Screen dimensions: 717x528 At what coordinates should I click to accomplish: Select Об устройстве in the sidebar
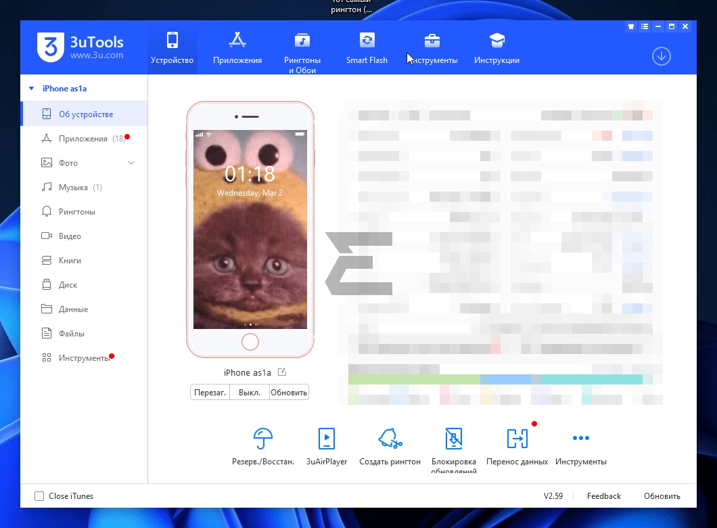tap(84, 114)
